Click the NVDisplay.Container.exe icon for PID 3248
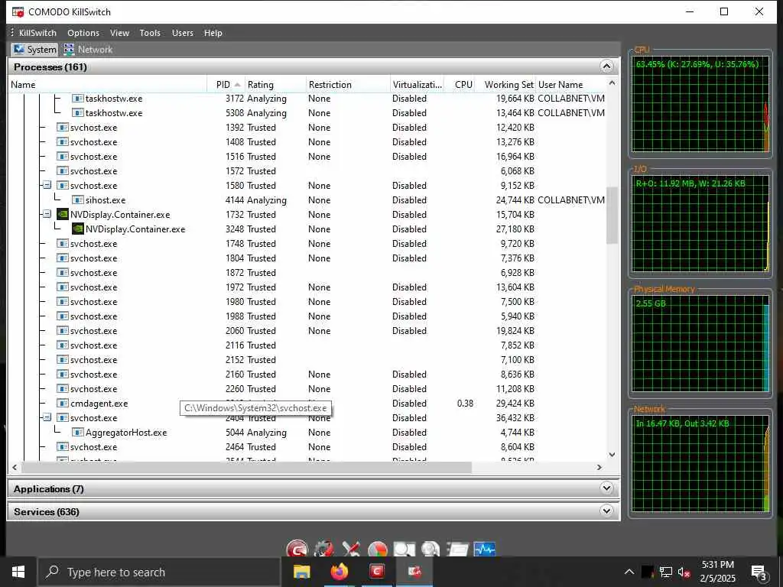Viewport: 783px width, 587px height. pos(78,229)
